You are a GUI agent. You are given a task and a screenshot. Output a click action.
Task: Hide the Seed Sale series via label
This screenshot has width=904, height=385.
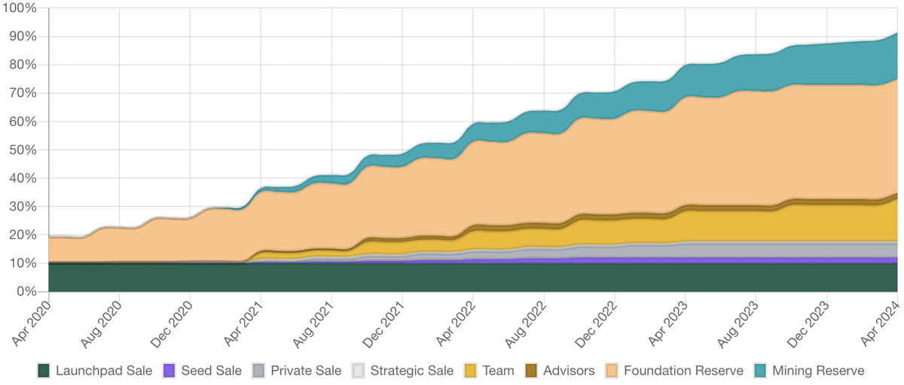[x=212, y=371]
